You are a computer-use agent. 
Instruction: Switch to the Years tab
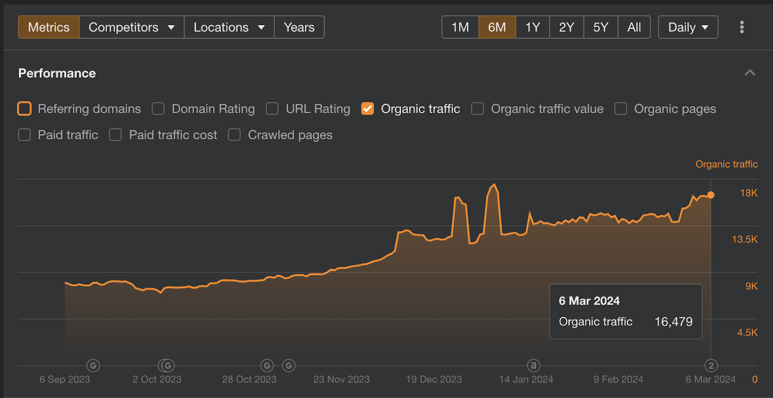299,27
